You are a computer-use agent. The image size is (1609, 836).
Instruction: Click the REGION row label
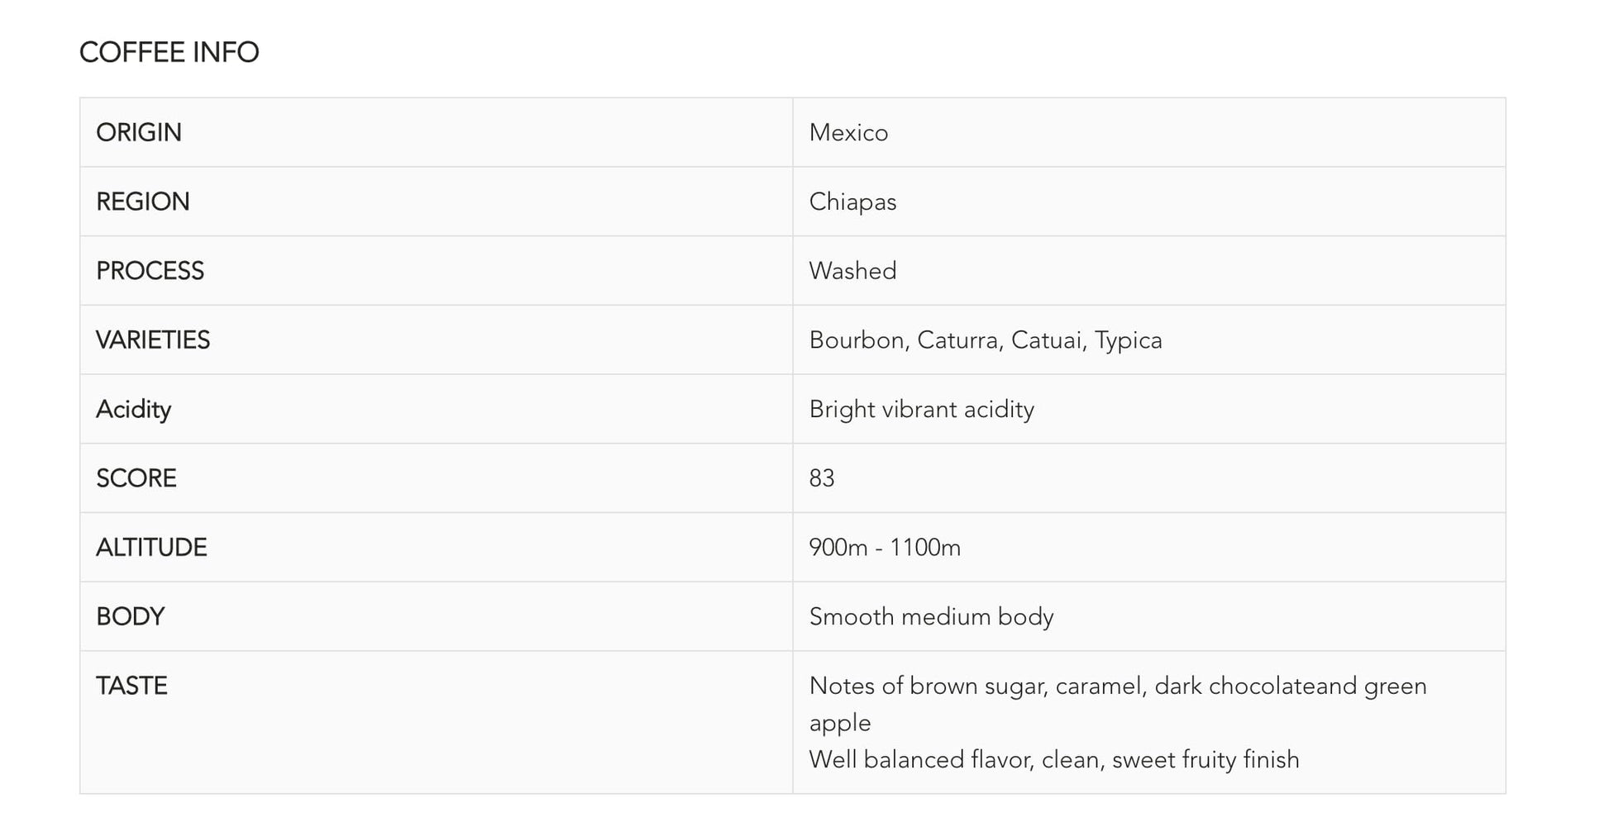point(143,202)
